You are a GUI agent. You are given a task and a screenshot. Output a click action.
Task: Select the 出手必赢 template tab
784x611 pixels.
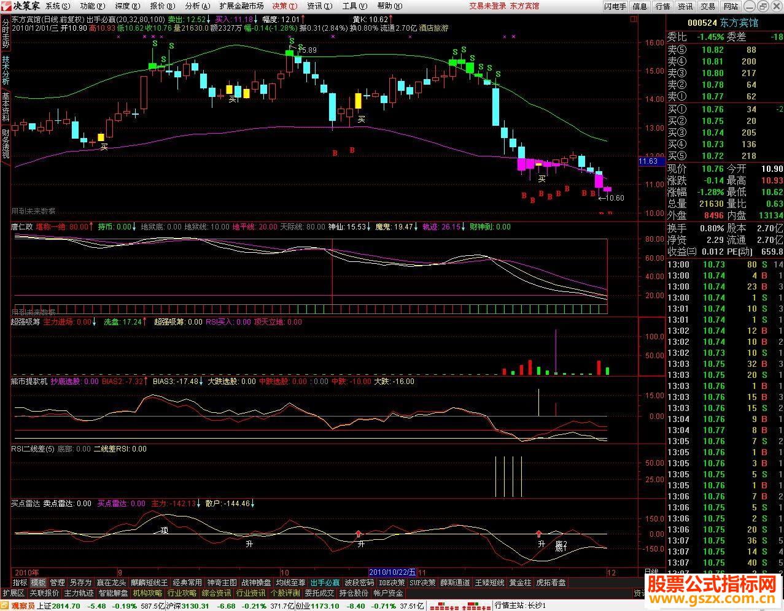325,582
